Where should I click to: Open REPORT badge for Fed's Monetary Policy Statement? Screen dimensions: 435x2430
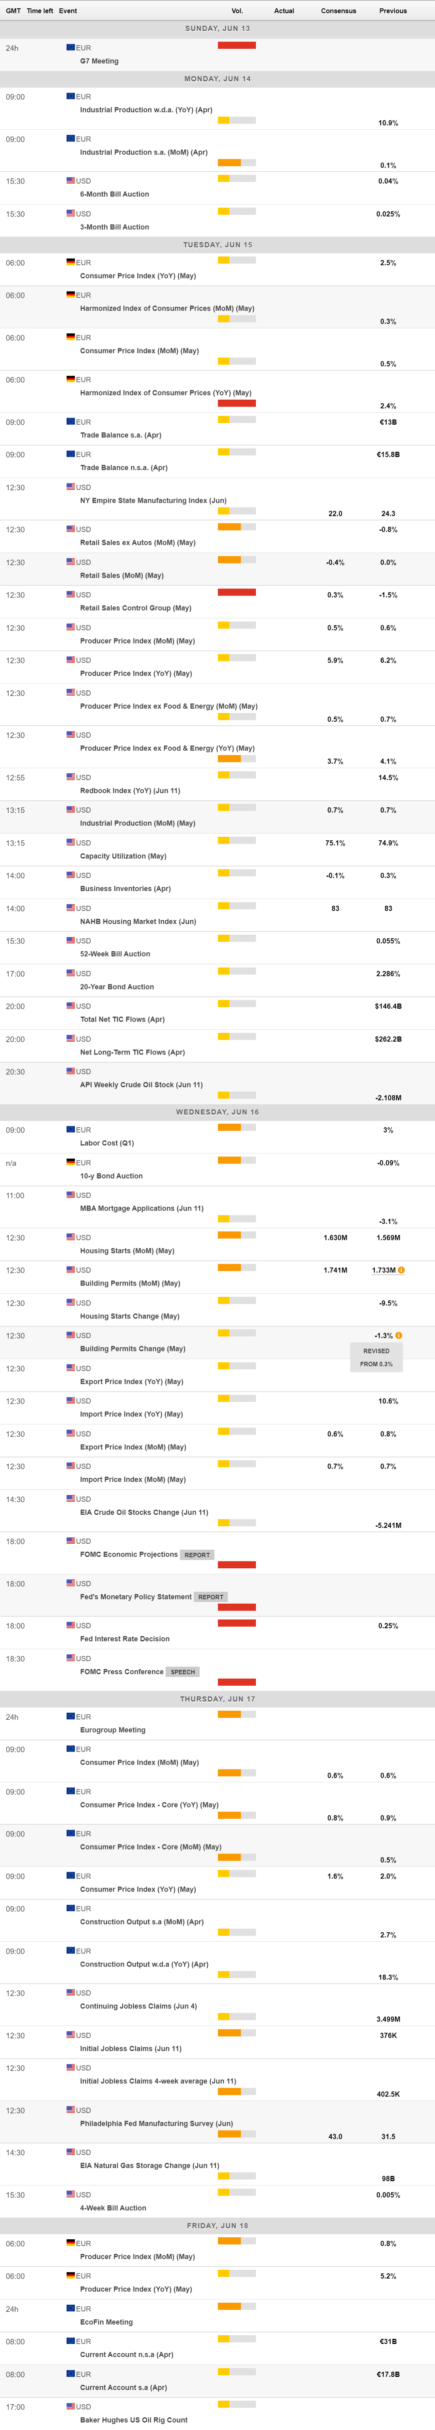pyautogui.click(x=211, y=1597)
